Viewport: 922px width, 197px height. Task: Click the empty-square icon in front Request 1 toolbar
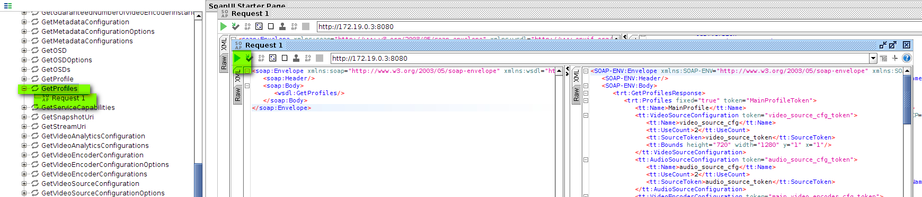click(x=285, y=58)
